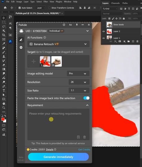Viewport: 142px width, 167px height.
Task: Add a target image with plus box
Action: click(x=34, y=61)
